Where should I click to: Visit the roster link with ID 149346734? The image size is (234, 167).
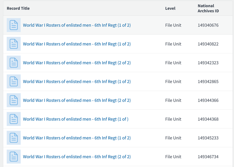(x=77, y=157)
